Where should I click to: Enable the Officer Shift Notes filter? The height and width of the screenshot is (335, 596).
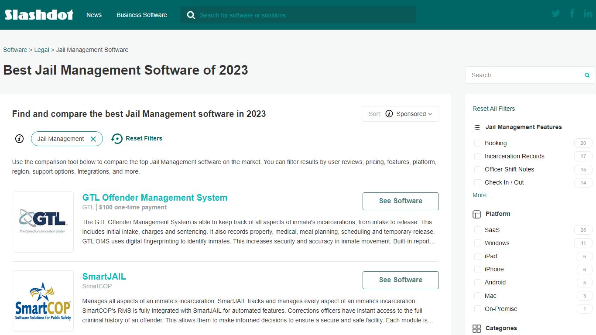[x=478, y=169]
